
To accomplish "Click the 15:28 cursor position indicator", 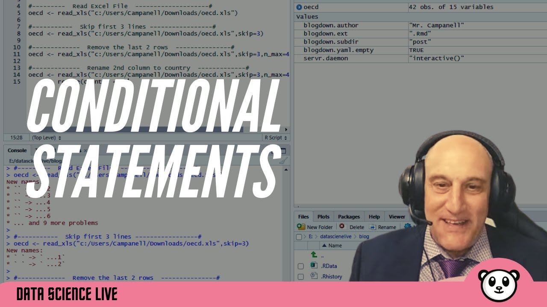I will pyautogui.click(x=16, y=138).
